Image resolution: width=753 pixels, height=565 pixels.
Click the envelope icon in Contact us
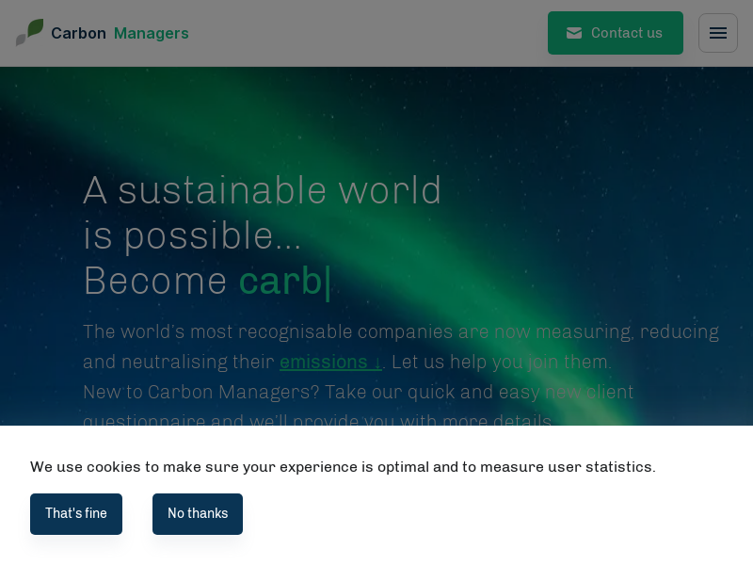pos(573,33)
